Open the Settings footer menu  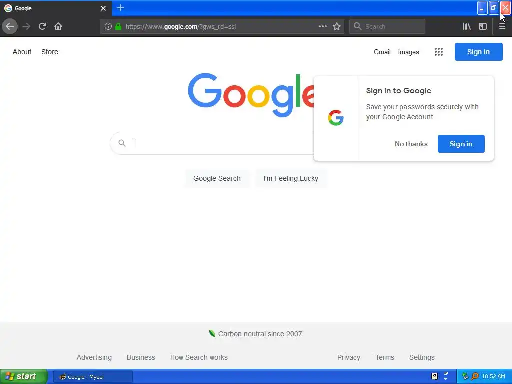(422, 357)
